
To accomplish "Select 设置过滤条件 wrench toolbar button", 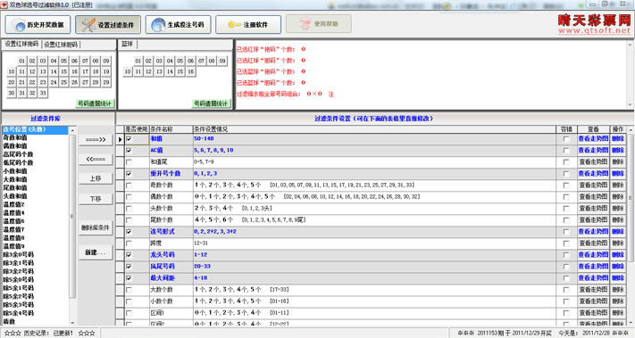I will [108, 25].
